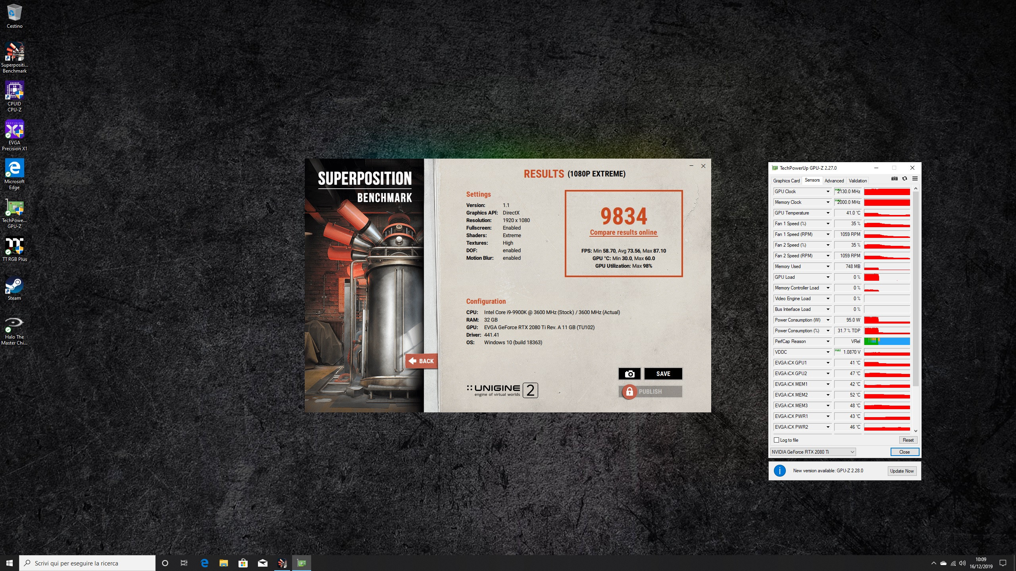Expand GPU Temperature sensor dropdown
This screenshot has height=571, width=1016.
pos(828,213)
